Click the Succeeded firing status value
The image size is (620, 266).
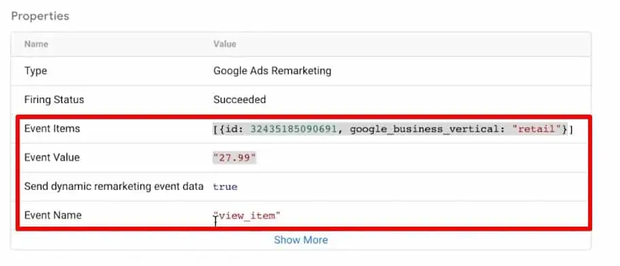tap(239, 100)
